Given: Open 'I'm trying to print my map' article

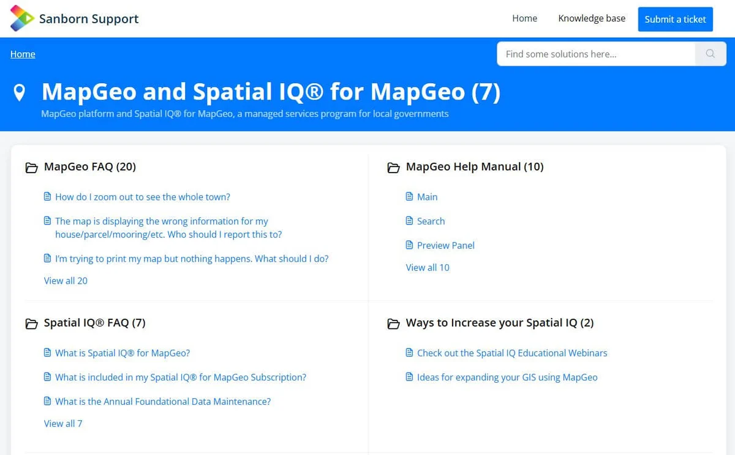Looking at the screenshot, I should pos(192,259).
